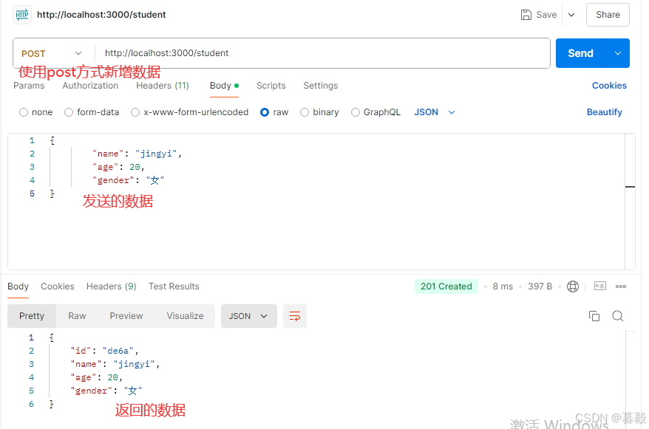649x429 pixels.
Task: Open the response Headers (9) tab
Action: point(112,286)
